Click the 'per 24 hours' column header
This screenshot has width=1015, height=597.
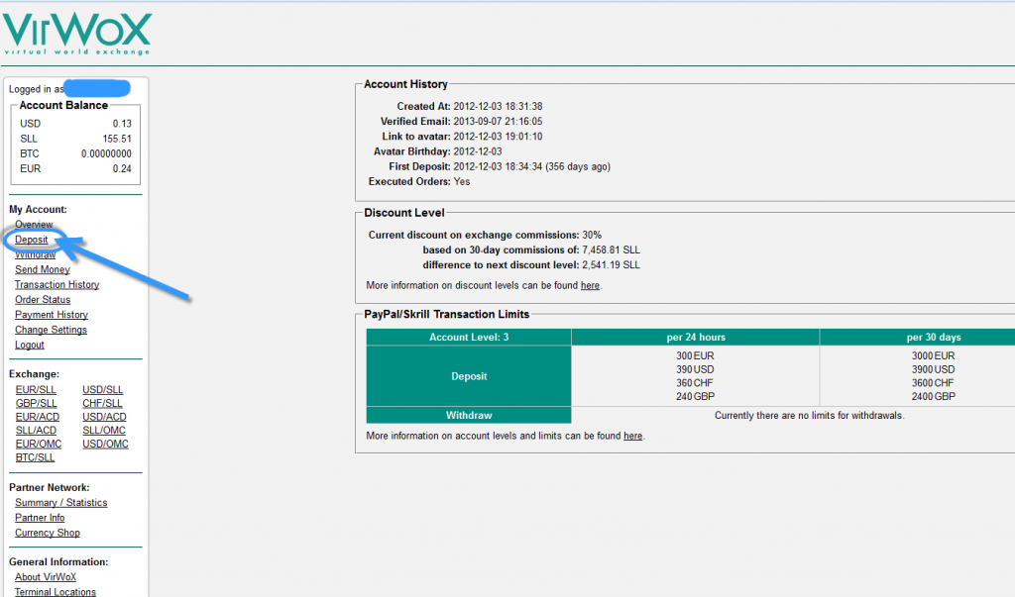(x=696, y=337)
